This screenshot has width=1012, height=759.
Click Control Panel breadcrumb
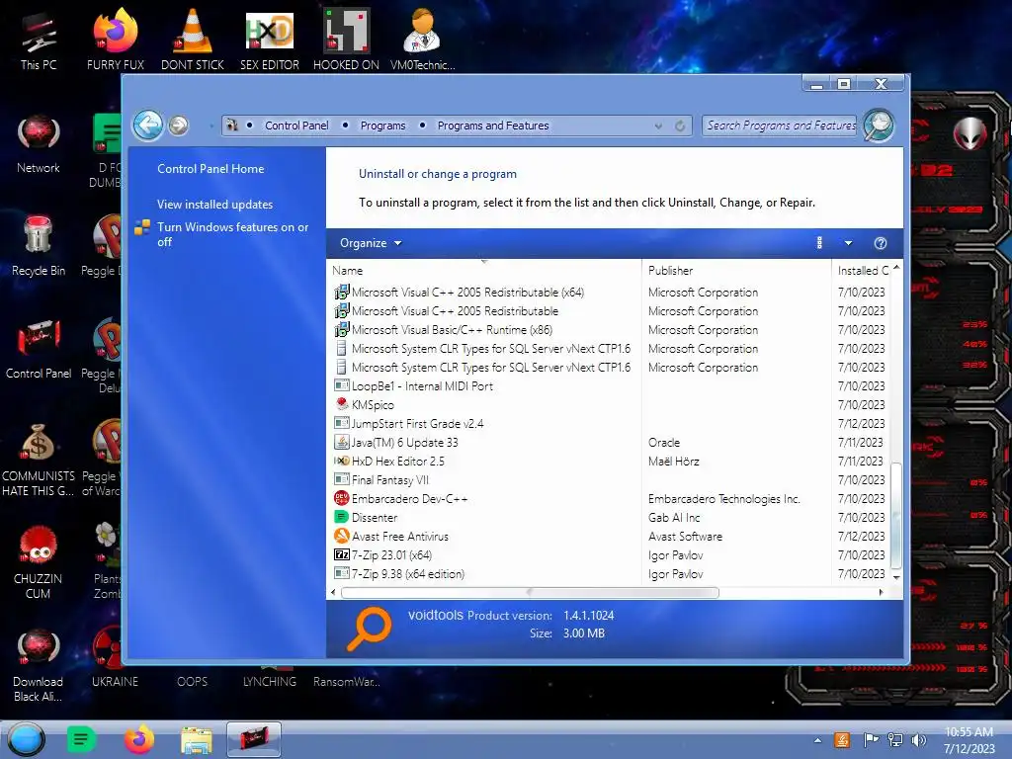(x=296, y=126)
